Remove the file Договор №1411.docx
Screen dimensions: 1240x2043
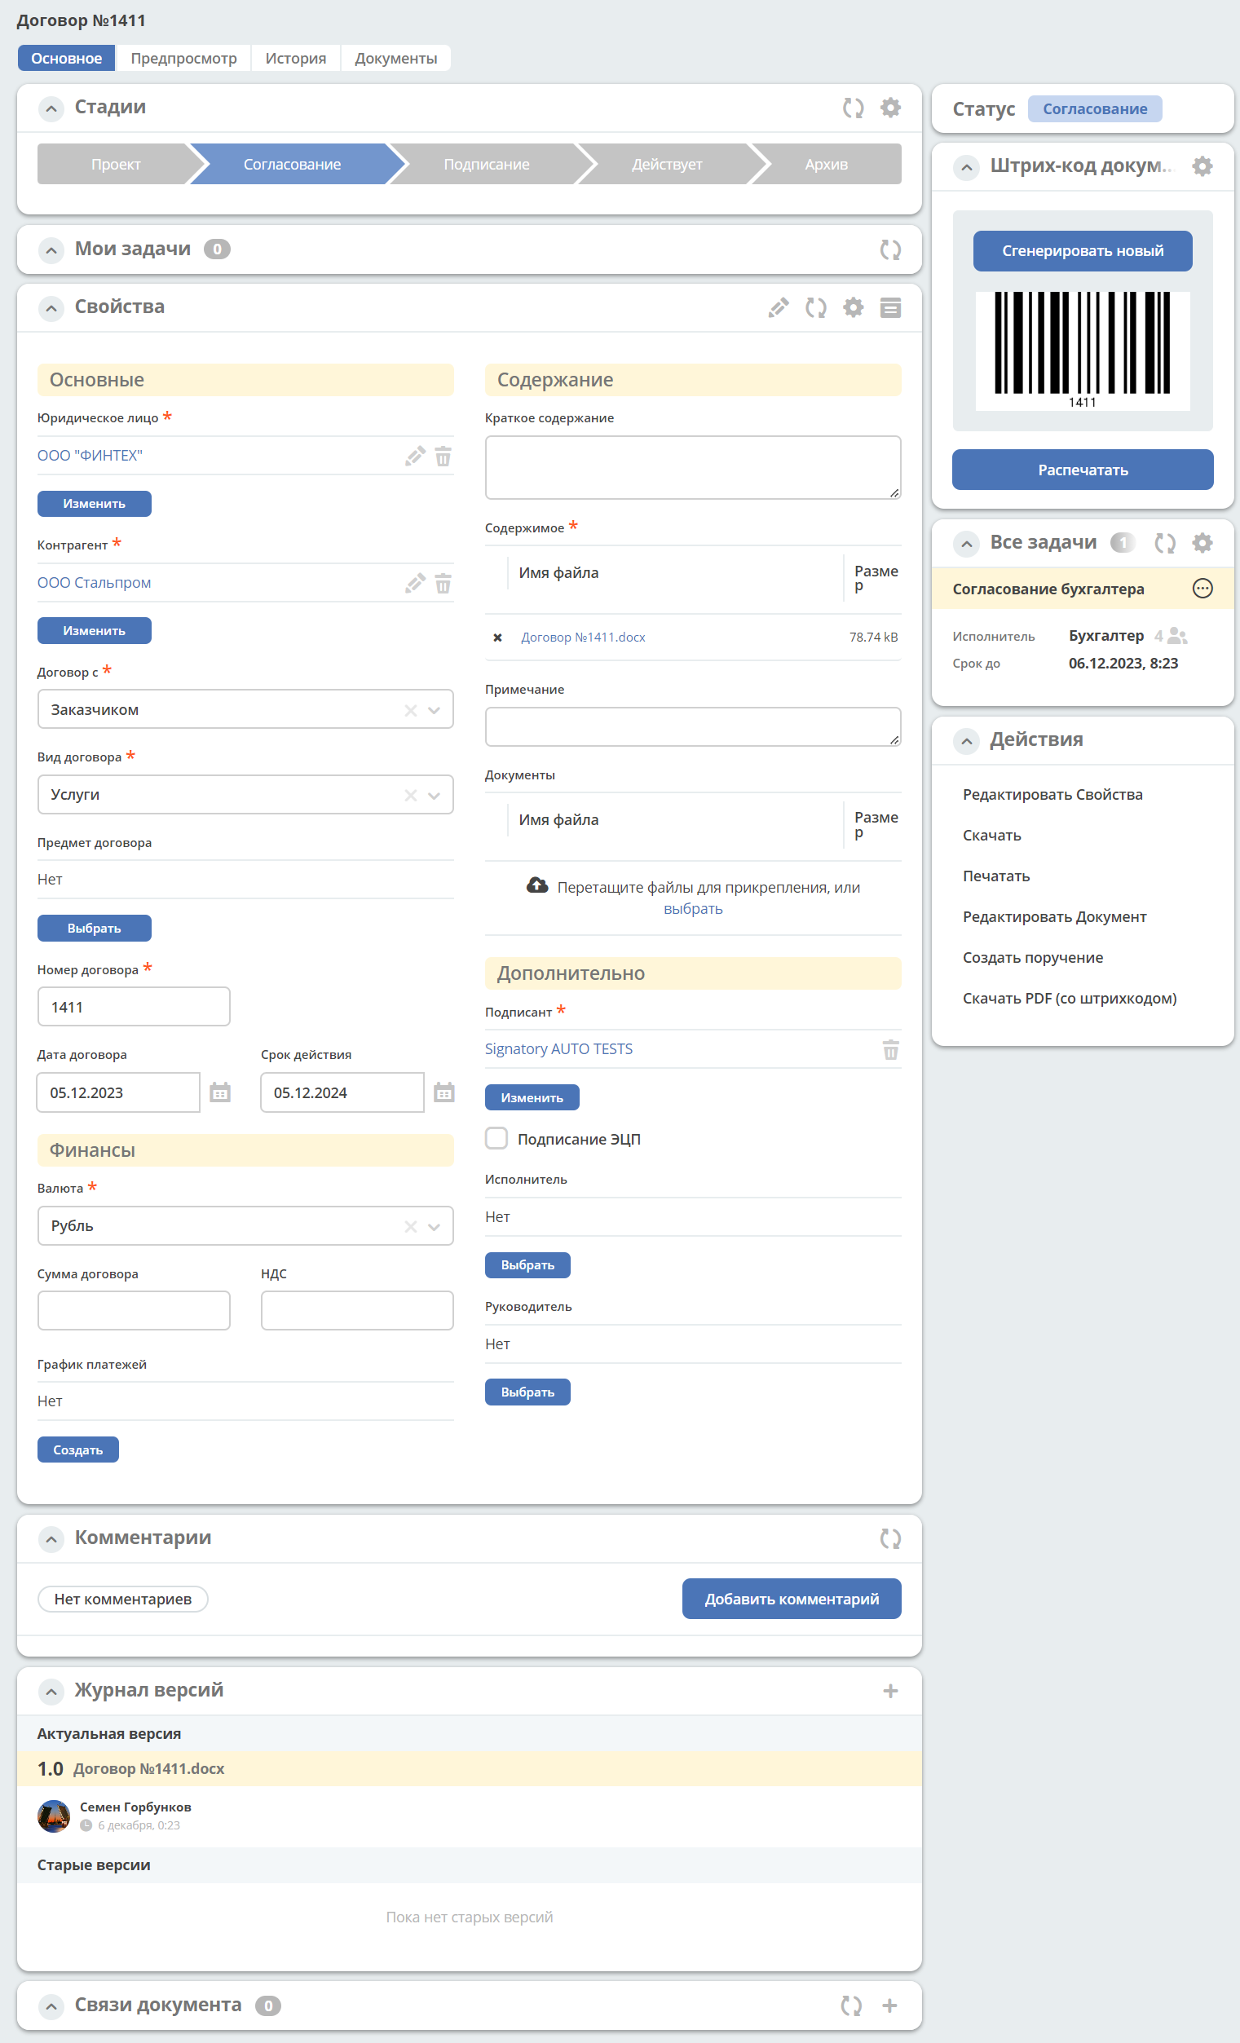[x=497, y=638]
